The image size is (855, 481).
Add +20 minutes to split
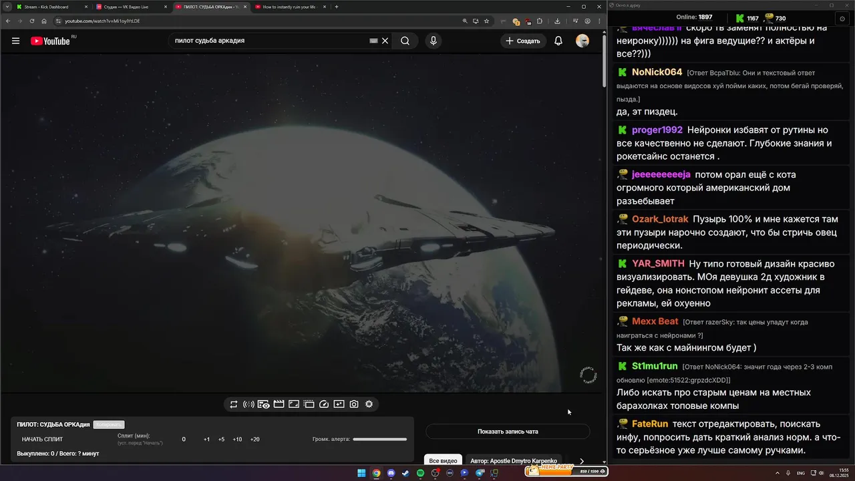(254, 440)
